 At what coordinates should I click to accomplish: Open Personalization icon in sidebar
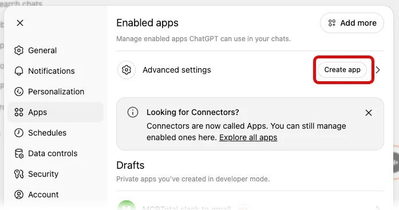(19, 92)
